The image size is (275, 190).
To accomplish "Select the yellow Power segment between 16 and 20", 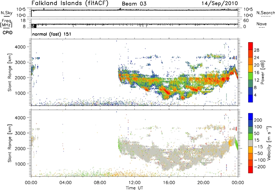I will coord(251,68).
